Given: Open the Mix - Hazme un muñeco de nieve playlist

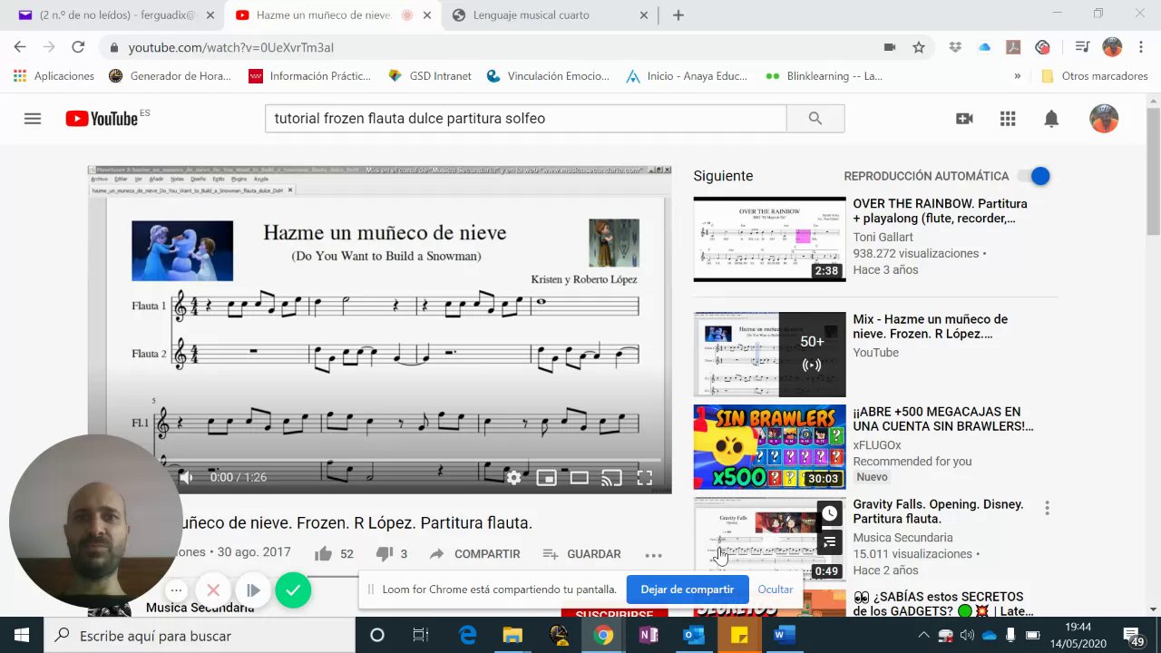Looking at the screenshot, I should [x=931, y=326].
